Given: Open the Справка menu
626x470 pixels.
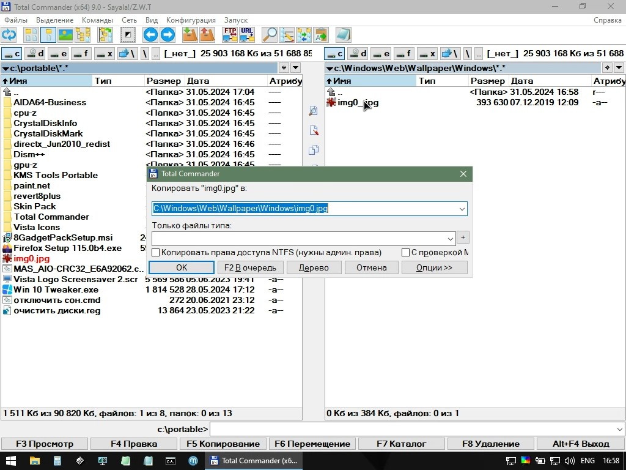Looking at the screenshot, I should (x=607, y=20).
